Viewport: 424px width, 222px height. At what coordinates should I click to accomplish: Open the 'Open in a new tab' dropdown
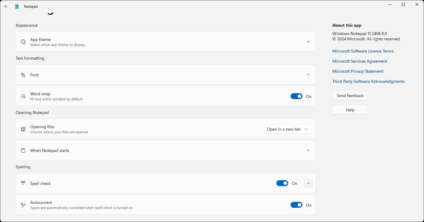[287, 129]
